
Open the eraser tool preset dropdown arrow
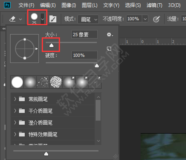(x=21, y=19)
